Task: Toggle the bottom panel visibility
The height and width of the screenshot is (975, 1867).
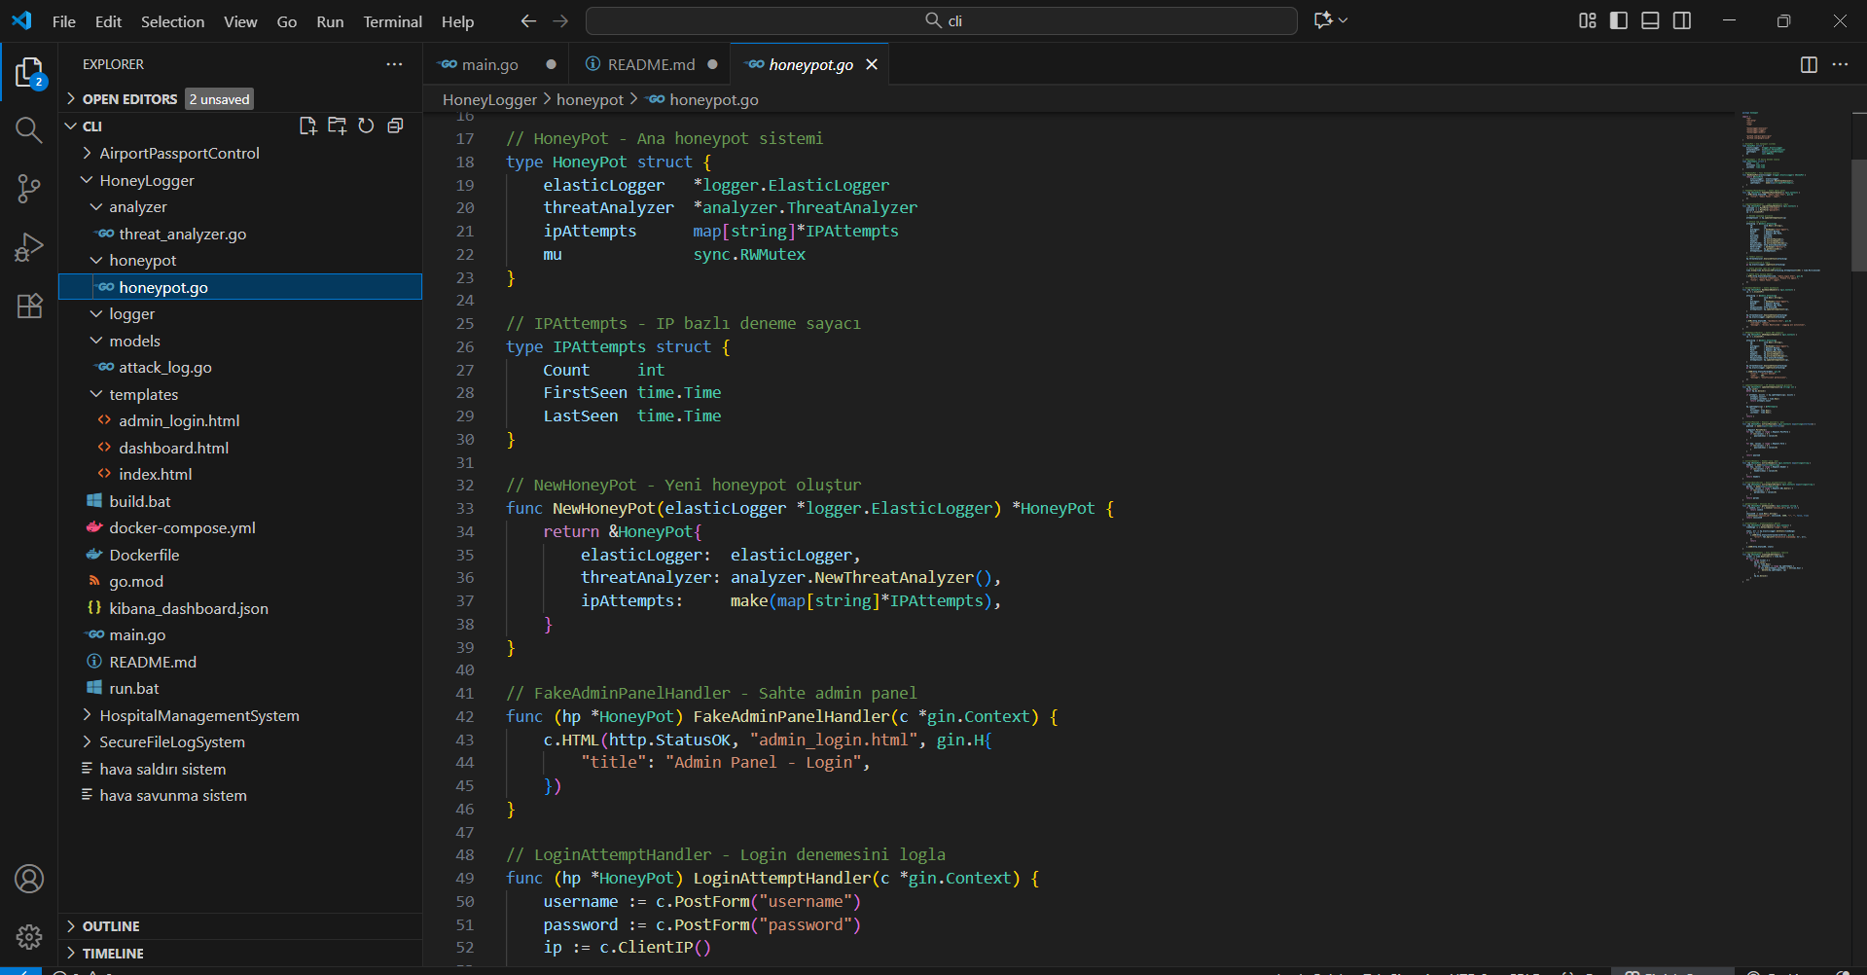Action: [1650, 20]
